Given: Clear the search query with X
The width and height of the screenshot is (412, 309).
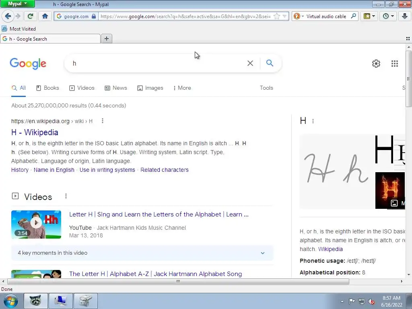Looking at the screenshot, I should pos(250,63).
